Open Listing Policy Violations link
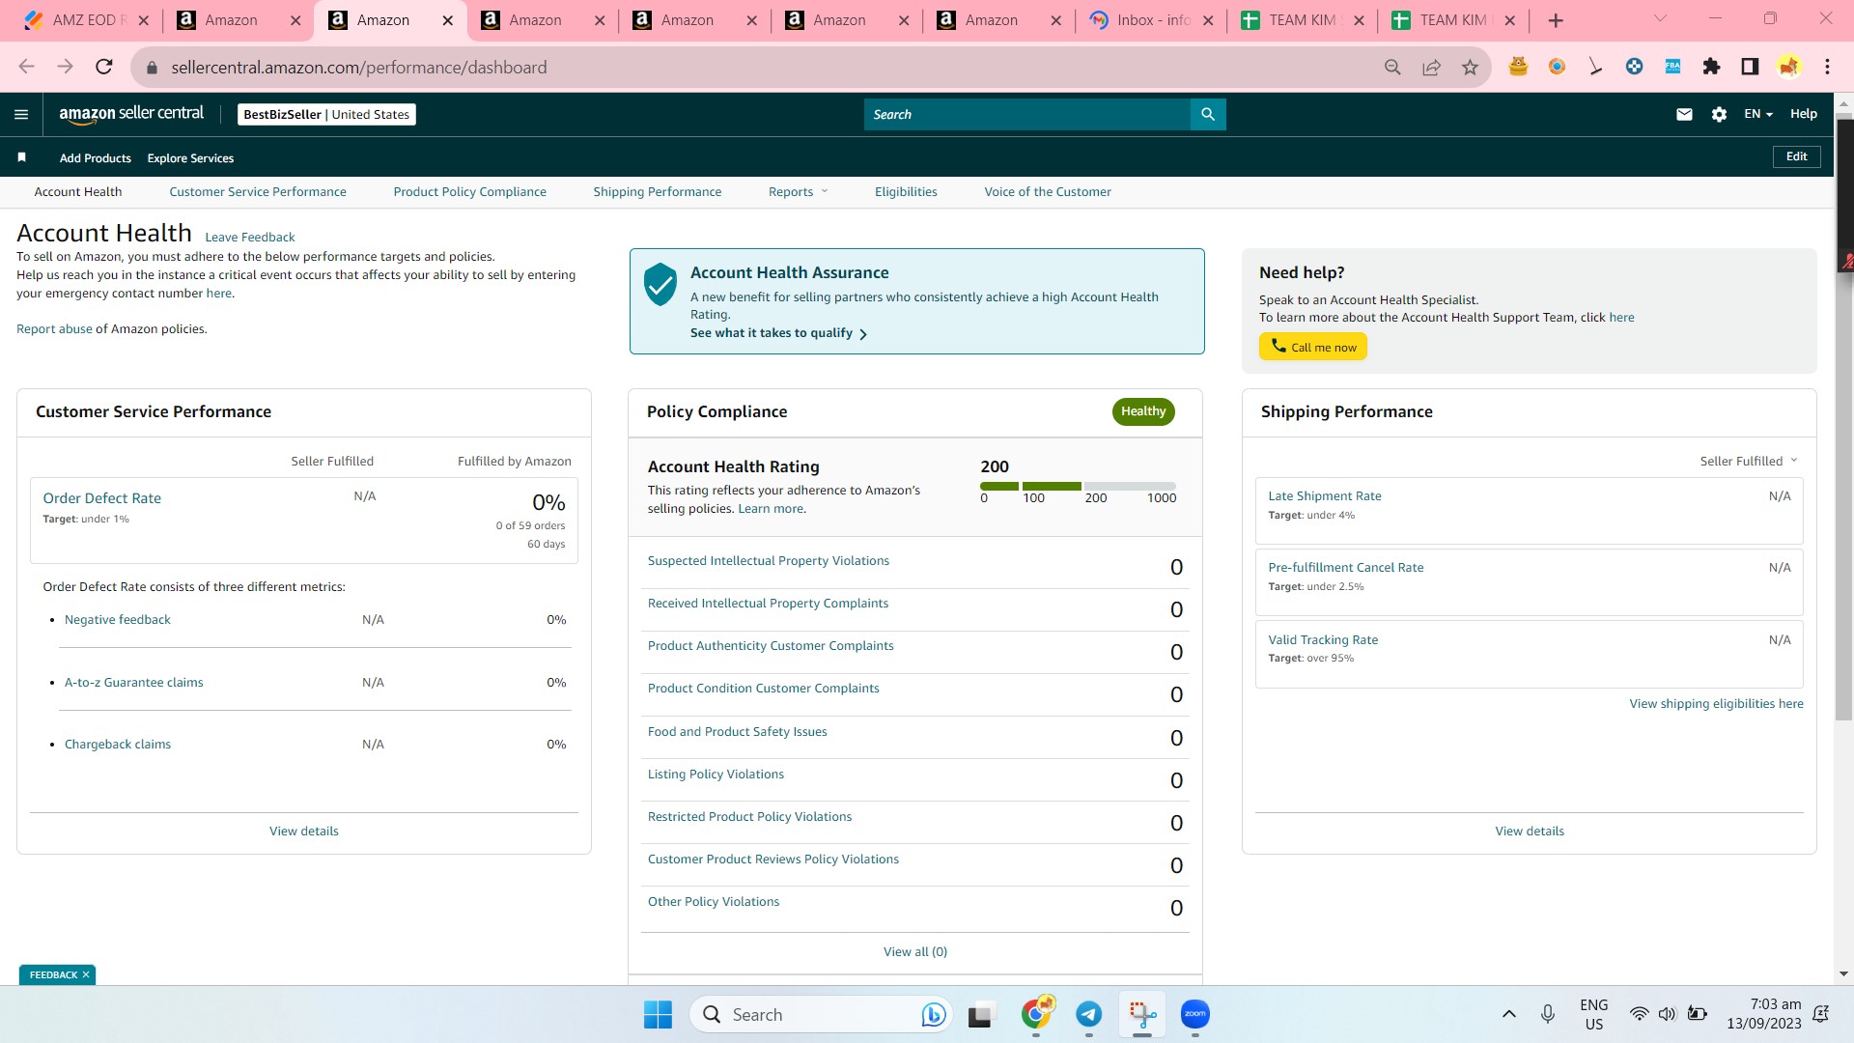Image resolution: width=1854 pixels, height=1043 pixels. [x=716, y=774]
